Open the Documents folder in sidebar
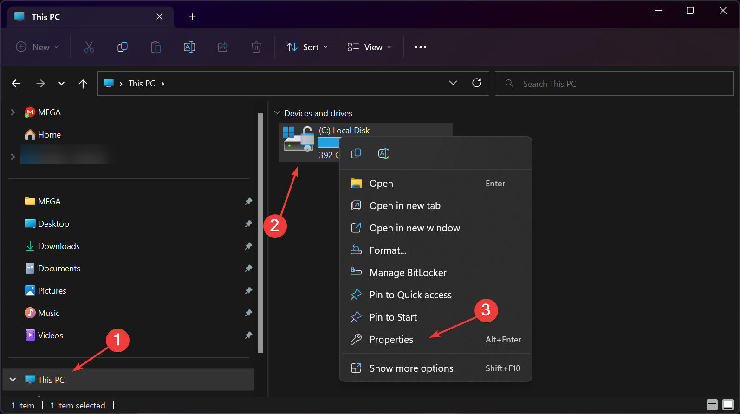740x414 pixels. 59,269
